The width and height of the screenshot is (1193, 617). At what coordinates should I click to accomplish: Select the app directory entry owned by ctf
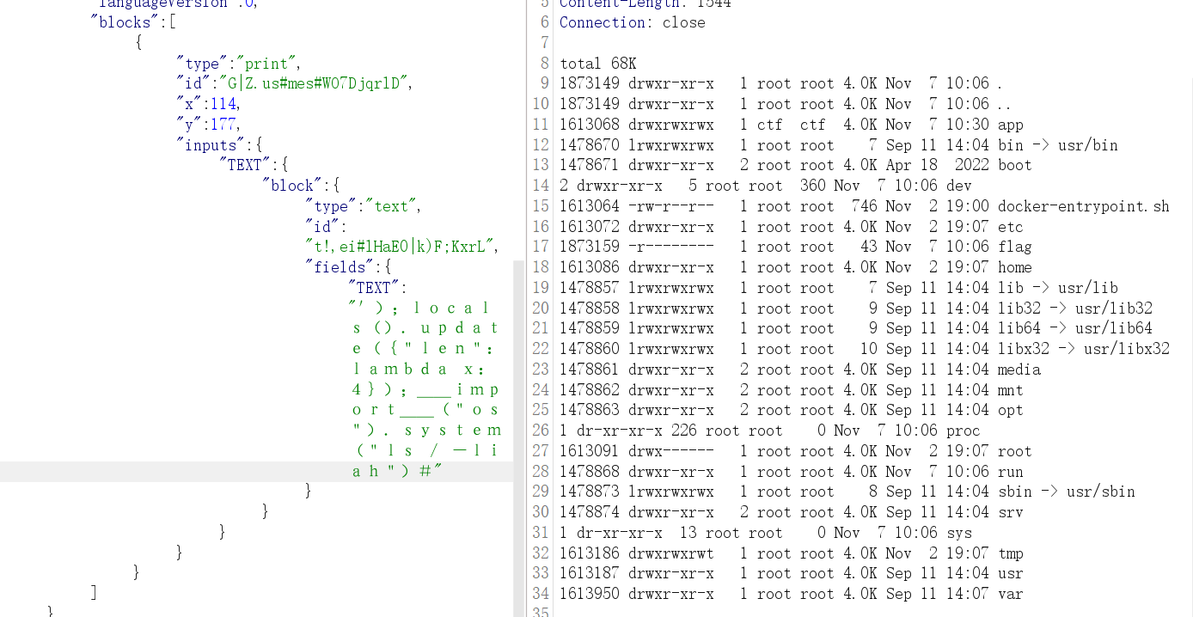[x=1010, y=125]
